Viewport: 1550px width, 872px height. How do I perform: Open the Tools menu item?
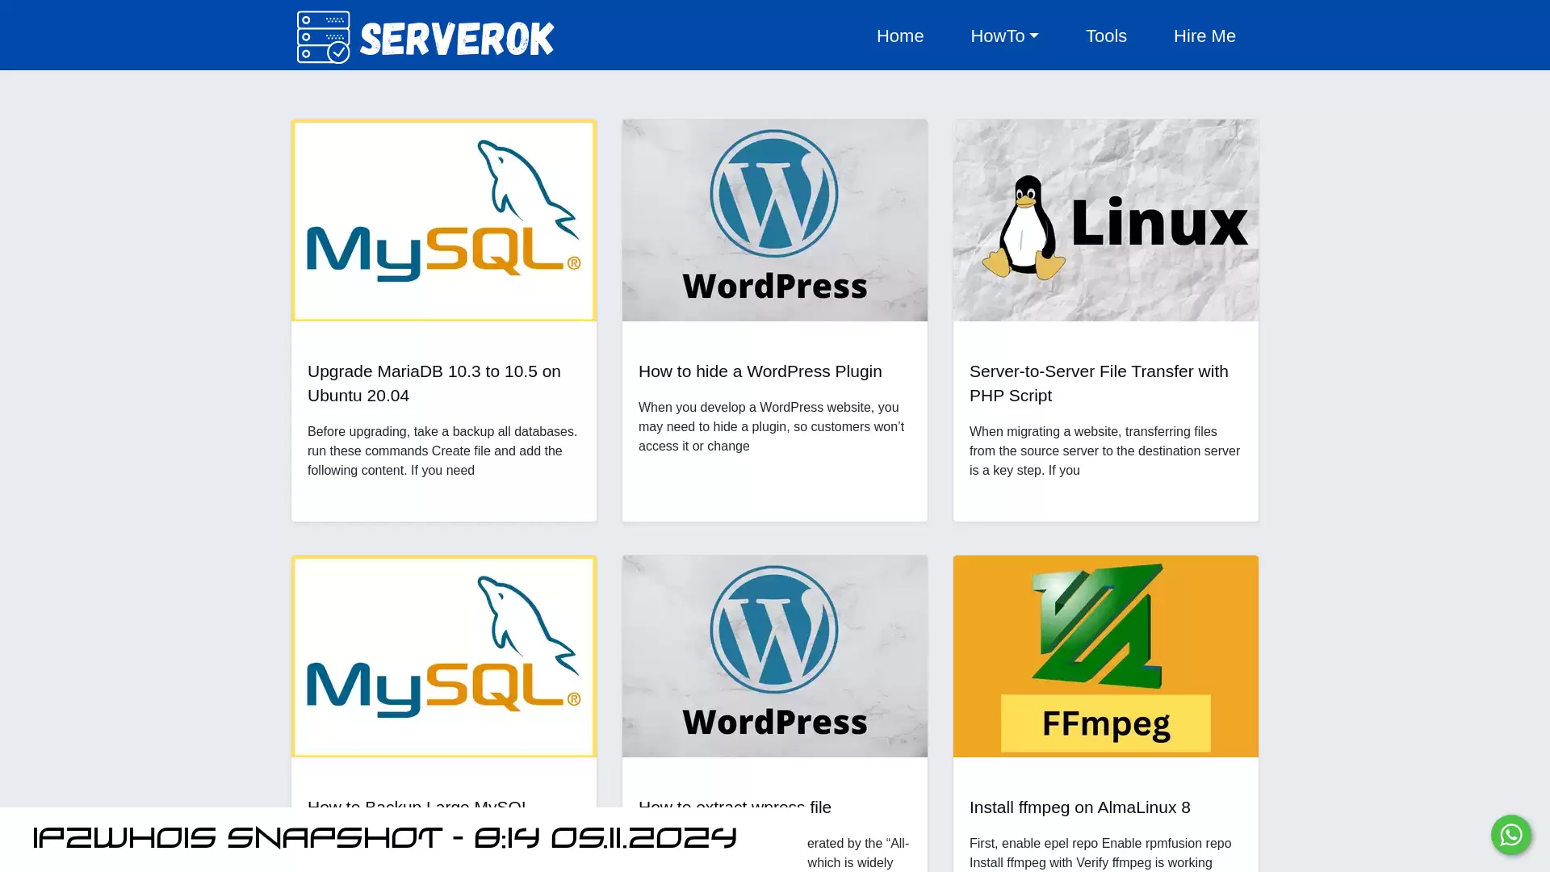tap(1106, 36)
